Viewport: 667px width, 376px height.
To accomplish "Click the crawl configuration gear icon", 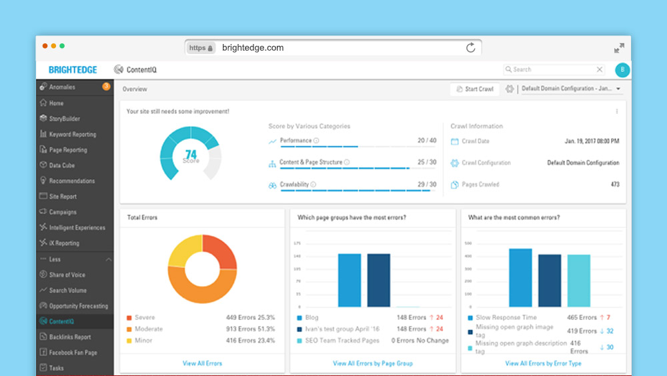I will tap(509, 89).
